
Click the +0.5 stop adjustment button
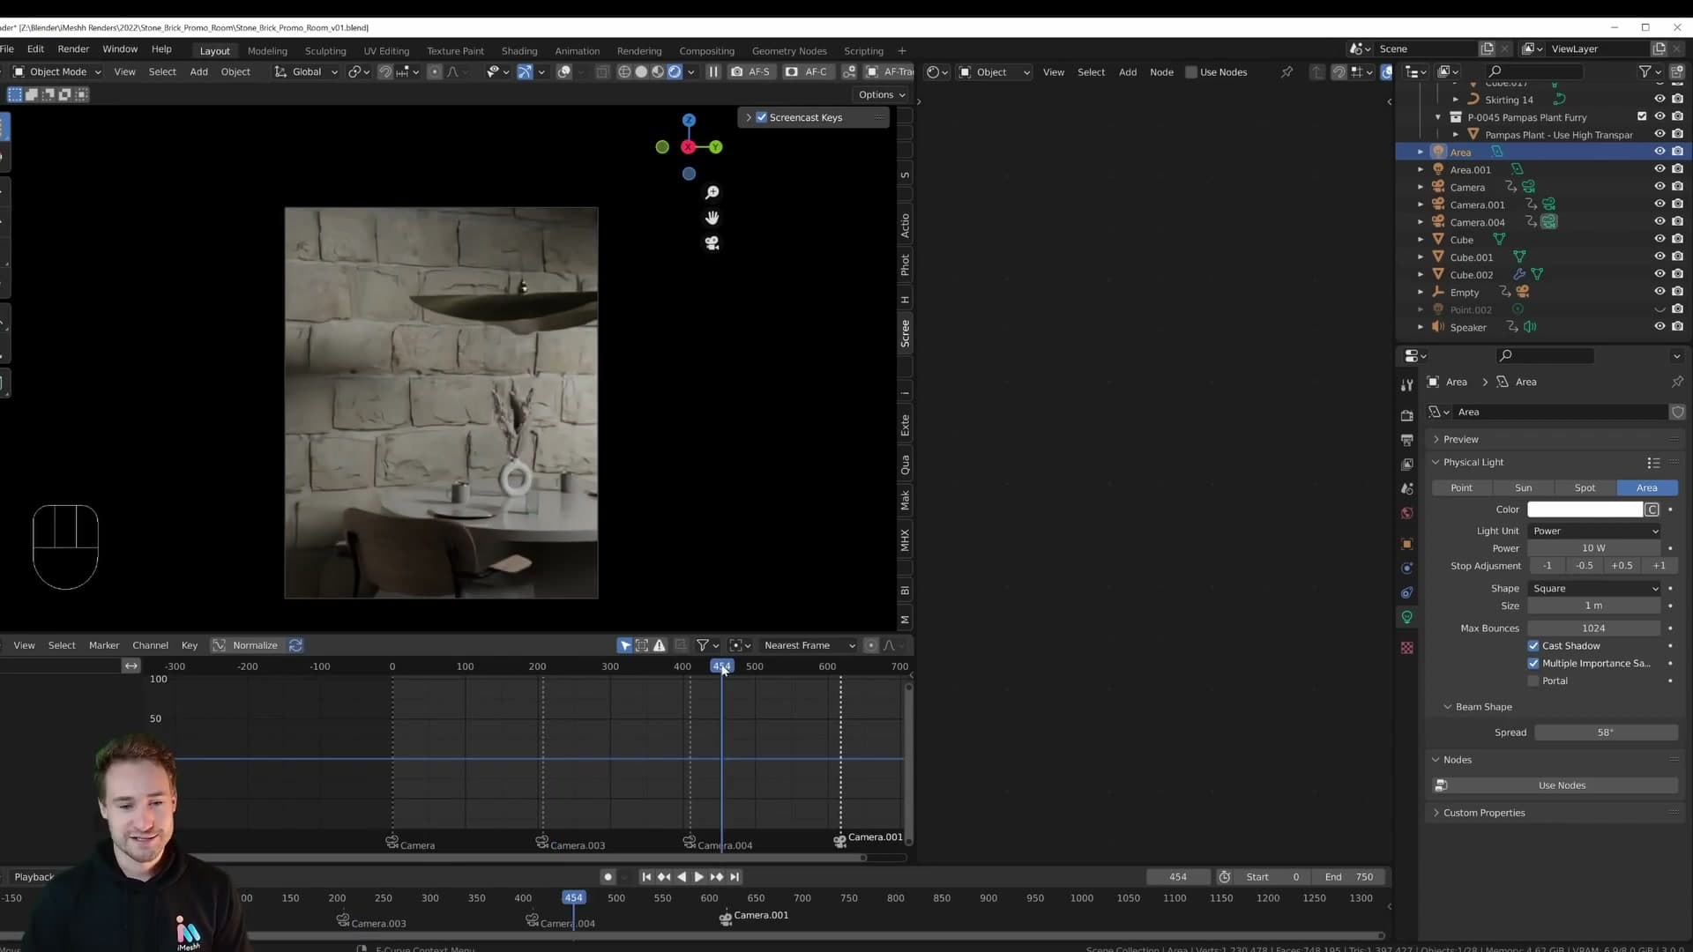pos(1622,565)
